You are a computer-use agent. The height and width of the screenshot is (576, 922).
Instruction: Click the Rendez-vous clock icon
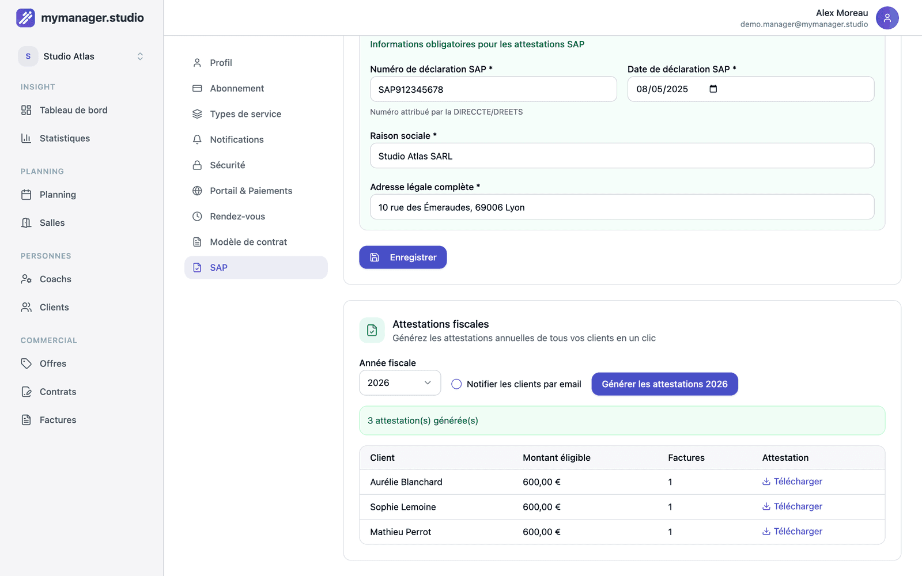[197, 217]
